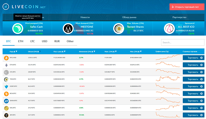
Task: Sort Пара column ascending with up arrow
Action: pyautogui.click(x=15, y=52)
